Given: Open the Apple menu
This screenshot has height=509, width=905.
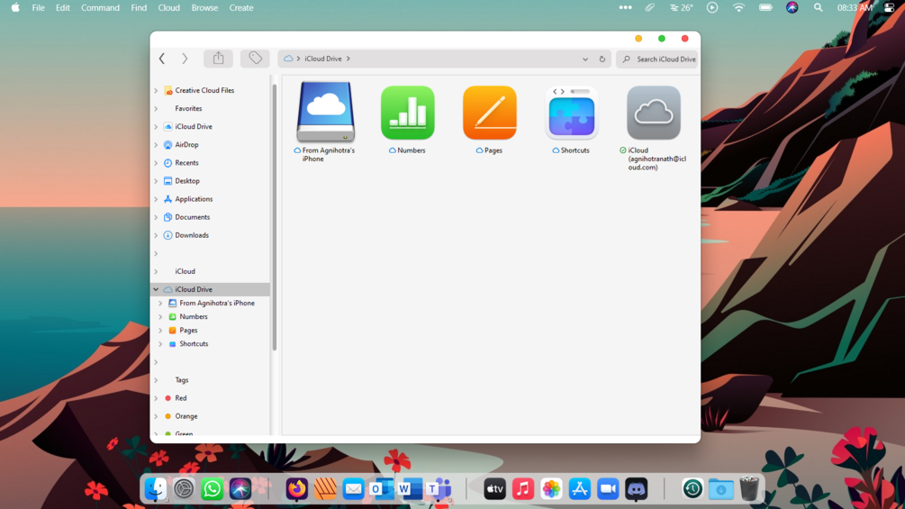Looking at the screenshot, I should coord(15,7).
